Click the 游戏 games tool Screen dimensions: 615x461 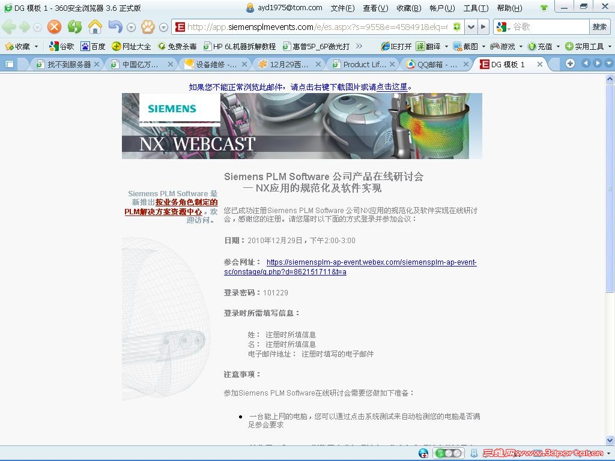click(x=503, y=46)
